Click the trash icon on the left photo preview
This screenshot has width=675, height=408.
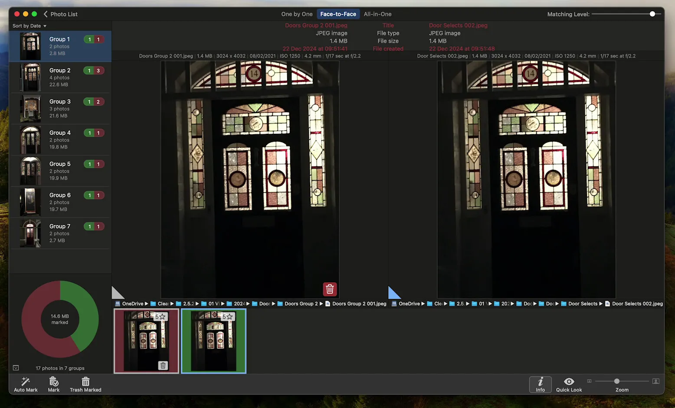pos(329,289)
